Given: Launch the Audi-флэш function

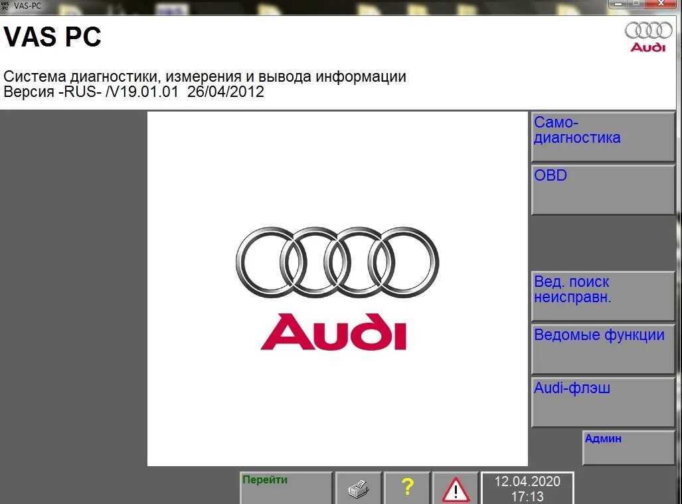Looking at the screenshot, I should [x=603, y=402].
